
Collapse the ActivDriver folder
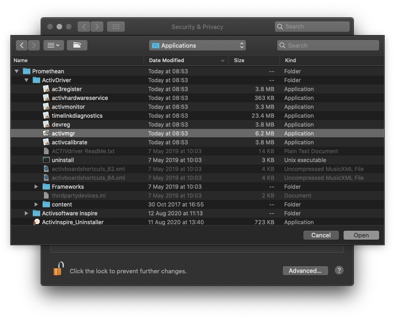click(x=27, y=80)
